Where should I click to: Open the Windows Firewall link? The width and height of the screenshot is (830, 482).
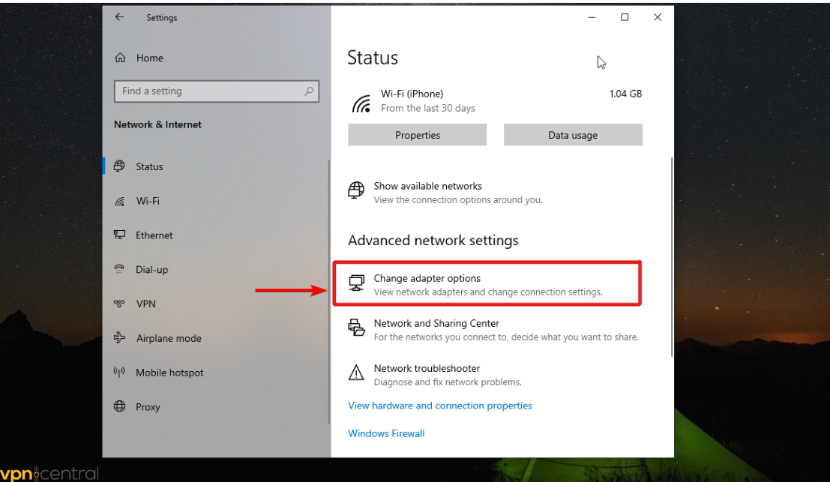[386, 433]
